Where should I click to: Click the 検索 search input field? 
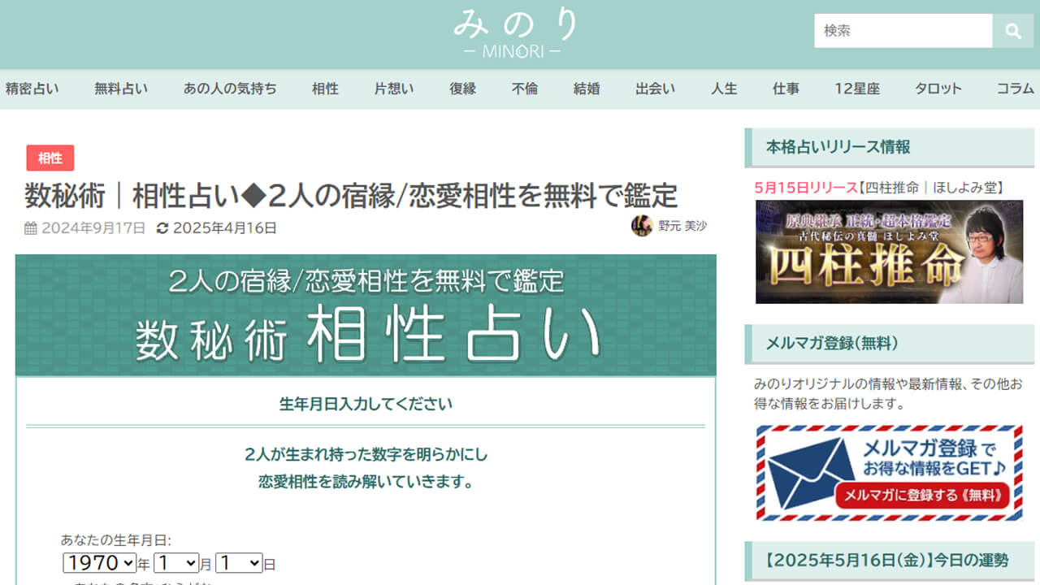(903, 31)
